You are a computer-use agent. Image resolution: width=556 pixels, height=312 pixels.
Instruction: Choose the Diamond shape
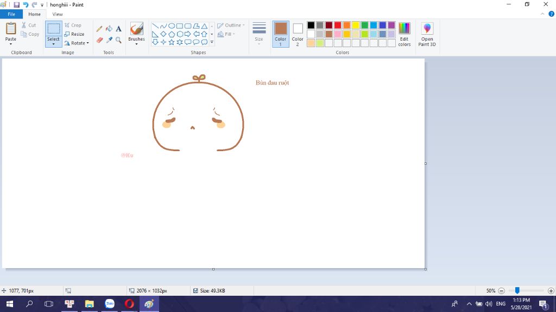tap(163, 34)
